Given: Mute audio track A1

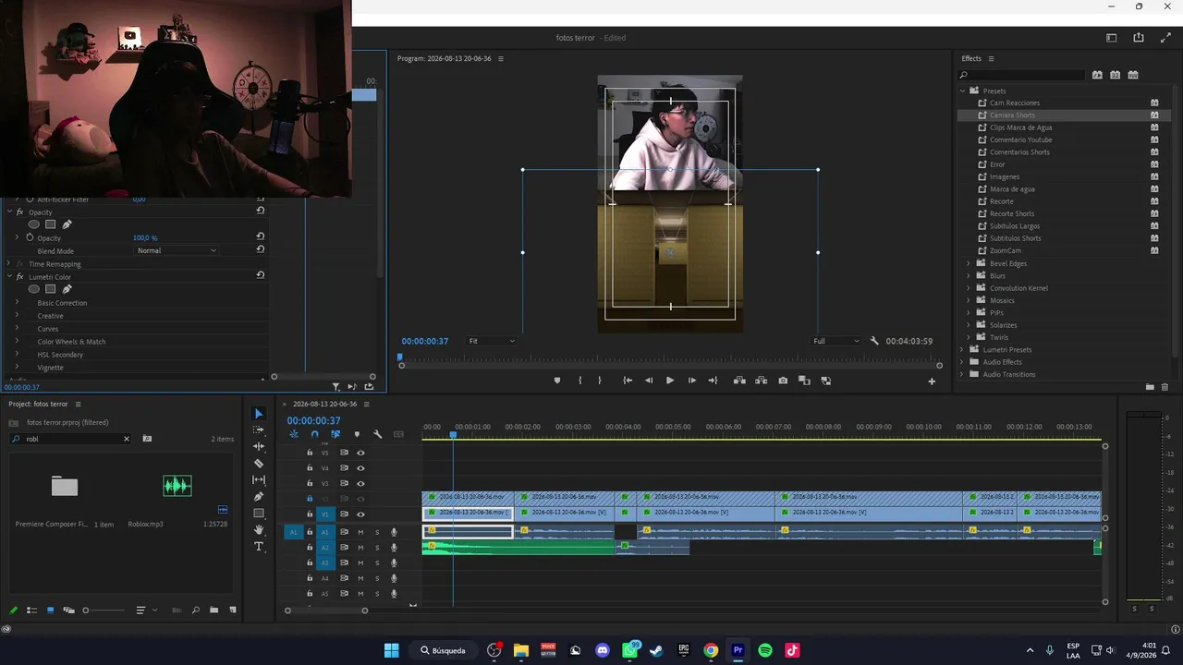Looking at the screenshot, I should [x=360, y=532].
